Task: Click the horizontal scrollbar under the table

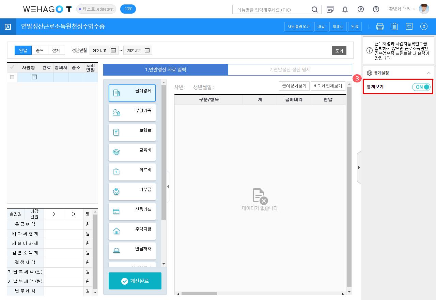Action: pyautogui.click(x=199, y=293)
